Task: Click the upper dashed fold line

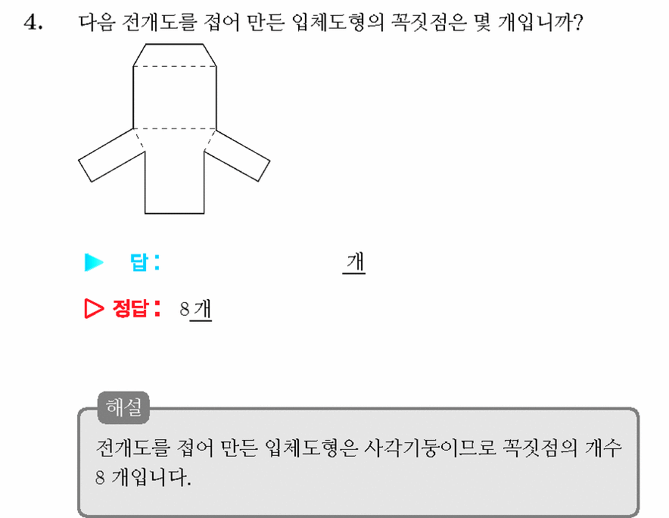Action: tap(175, 66)
